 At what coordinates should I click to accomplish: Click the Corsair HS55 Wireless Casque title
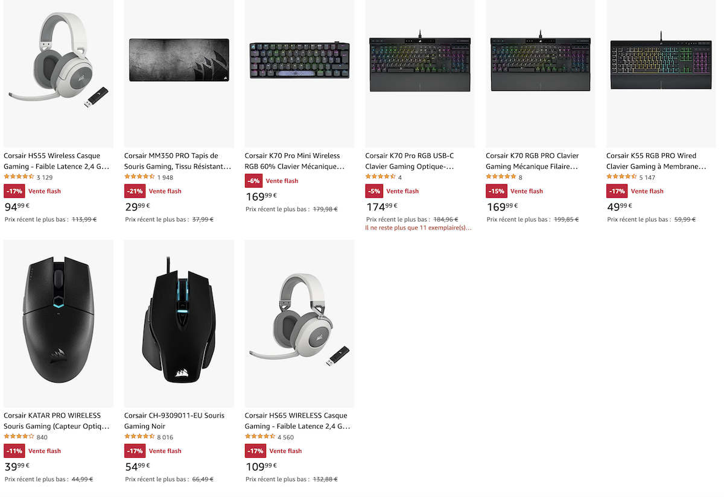[x=57, y=161]
